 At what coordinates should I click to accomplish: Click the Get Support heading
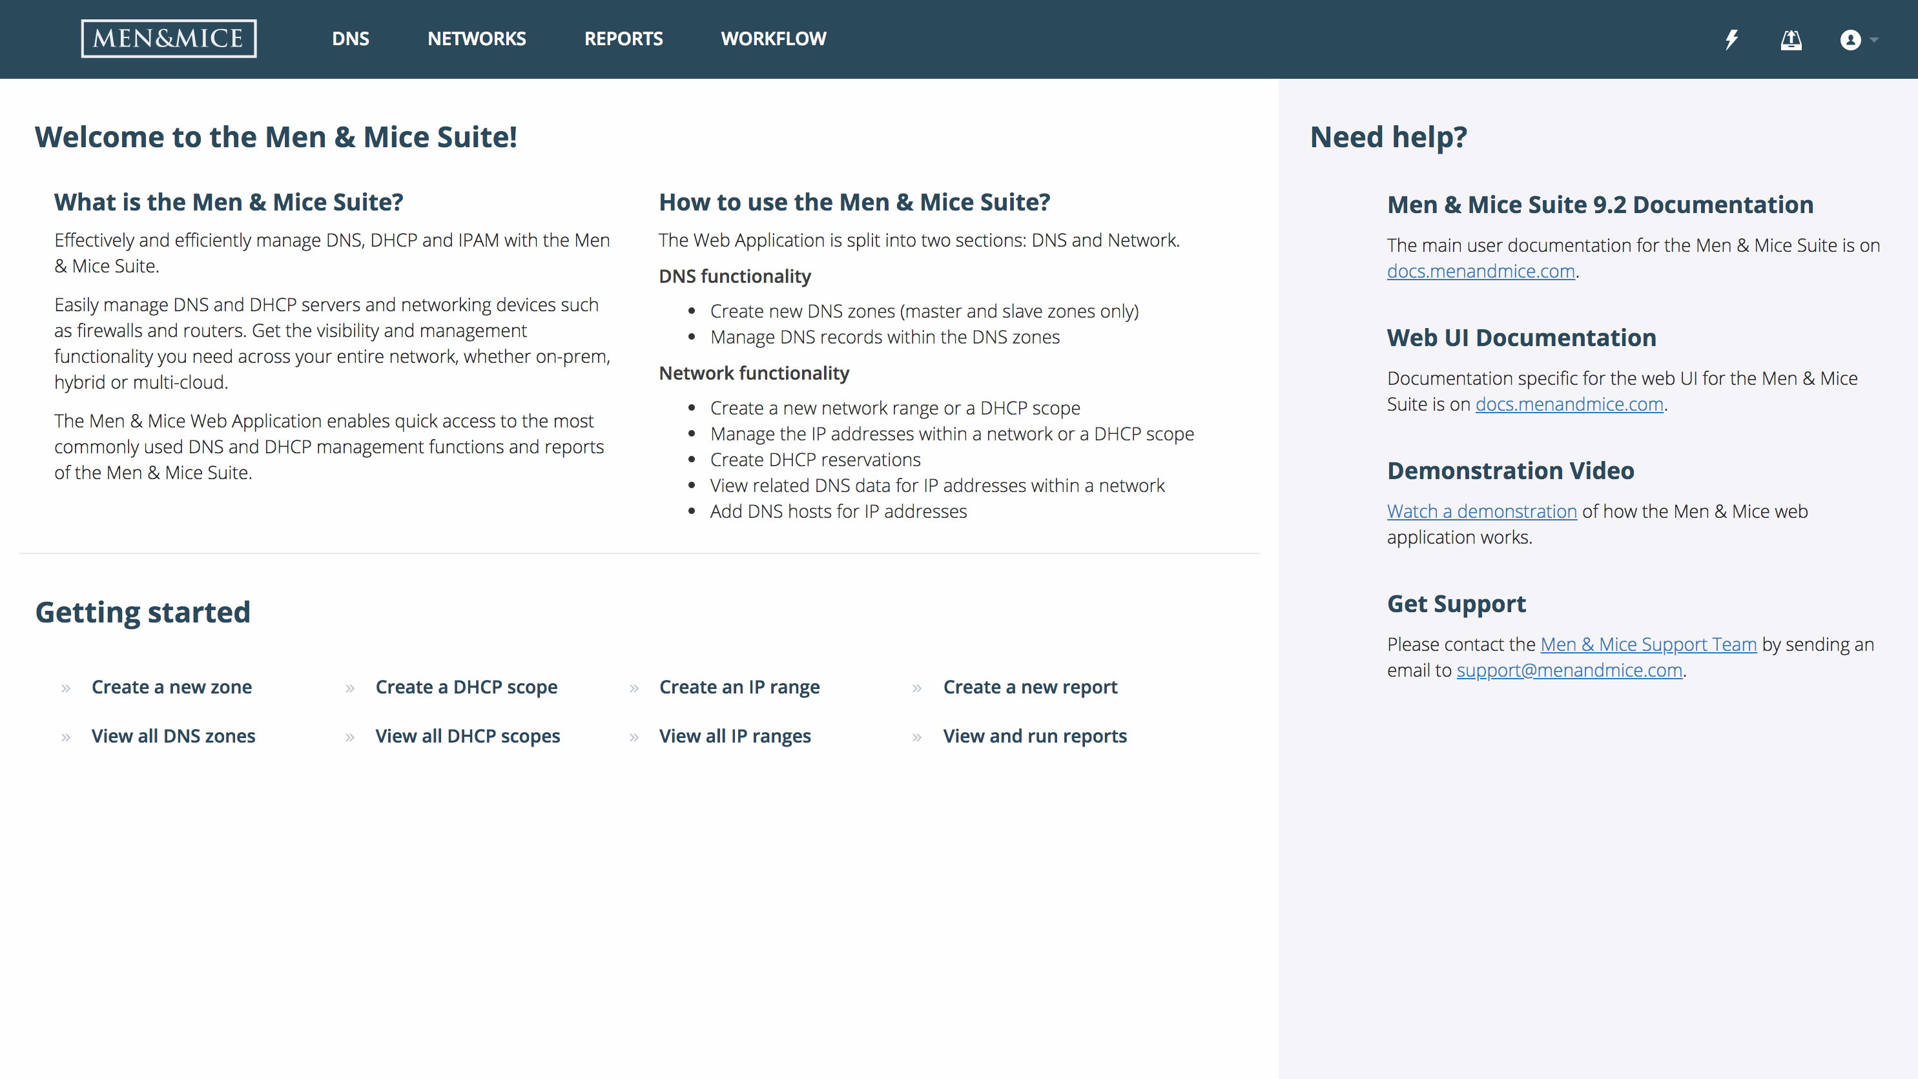point(1456,604)
